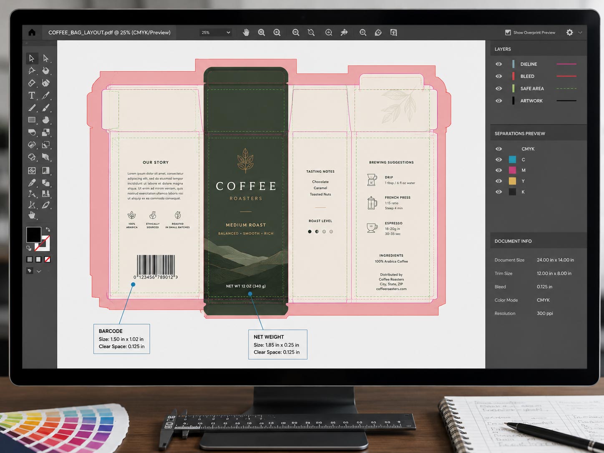Click the arrow share icon in top bar
The width and height of the screenshot is (604, 453).
[344, 32]
